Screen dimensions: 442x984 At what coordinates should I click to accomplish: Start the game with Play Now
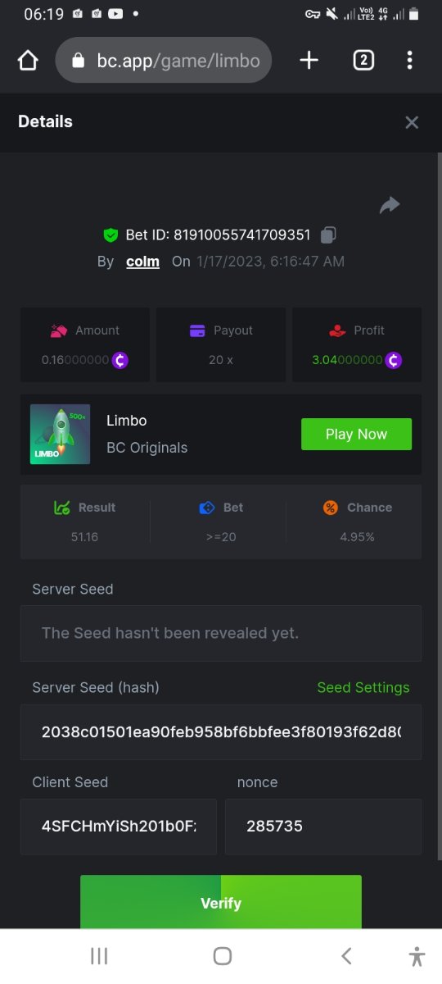coord(356,434)
